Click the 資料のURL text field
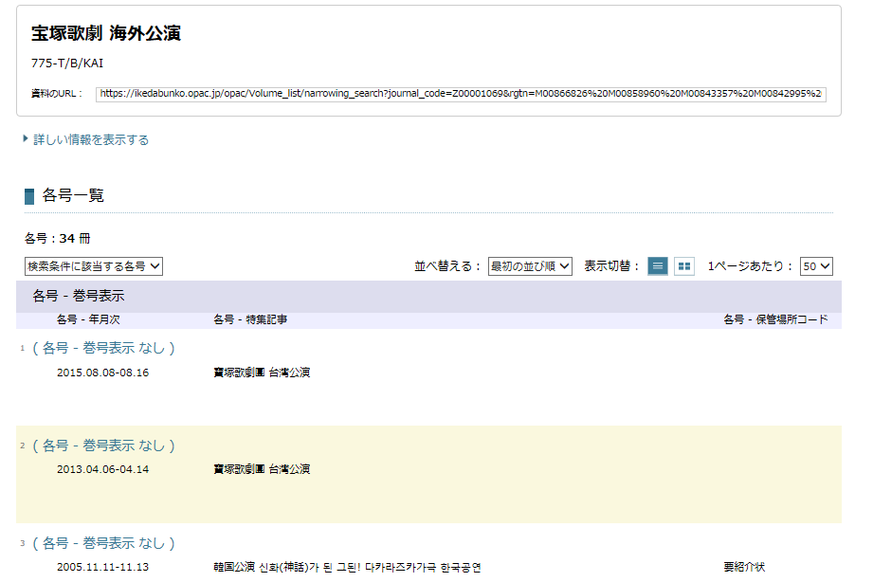The image size is (873, 582). coord(461,94)
